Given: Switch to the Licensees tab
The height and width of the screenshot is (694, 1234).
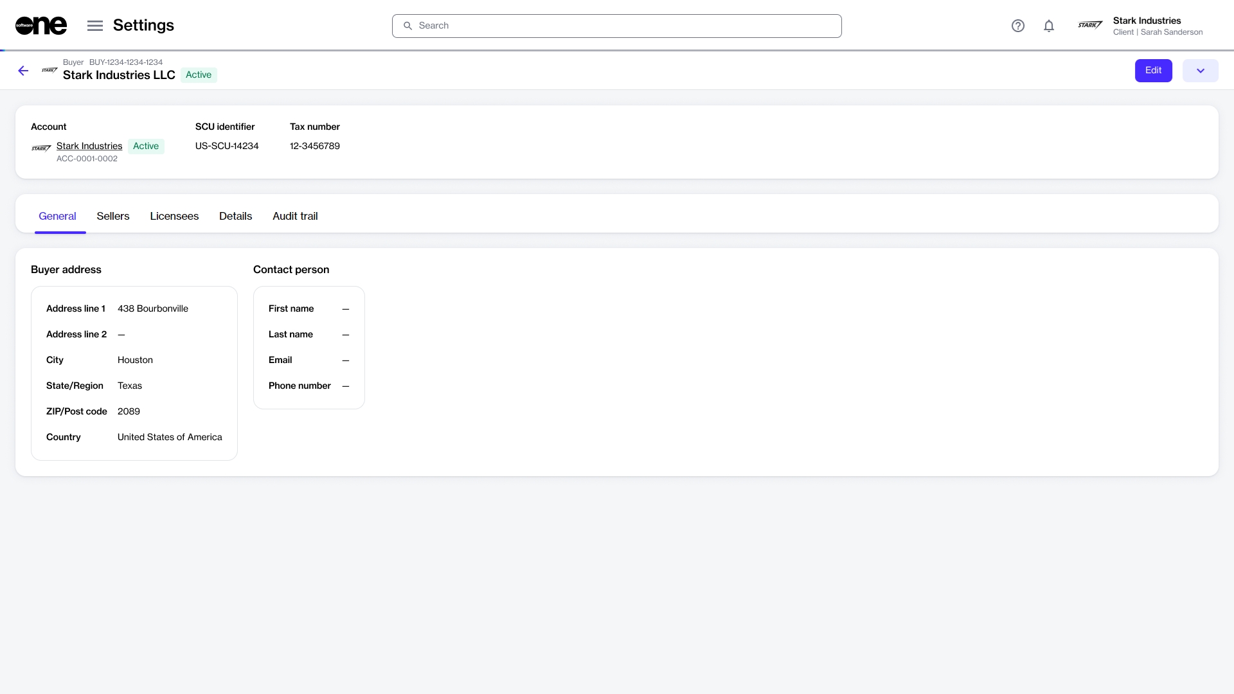Looking at the screenshot, I should point(174,216).
